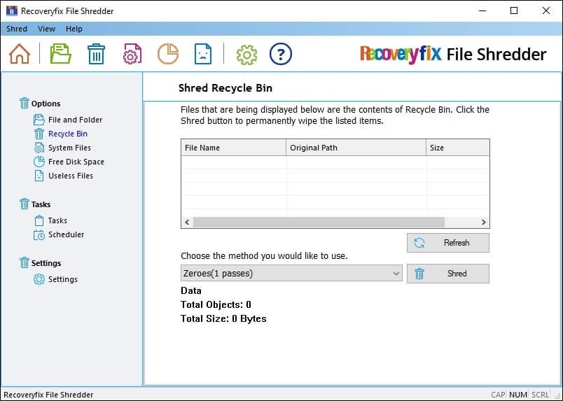
Task: Click the File and Folder sidebar icon
Action: pyautogui.click(x=39, y=120)
